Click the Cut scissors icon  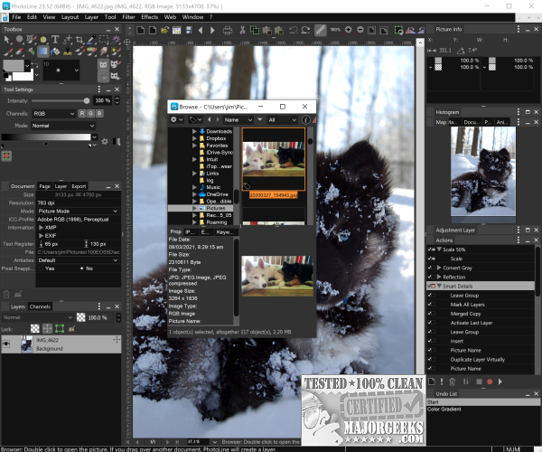pyautogui.click(x=240, y=29)
